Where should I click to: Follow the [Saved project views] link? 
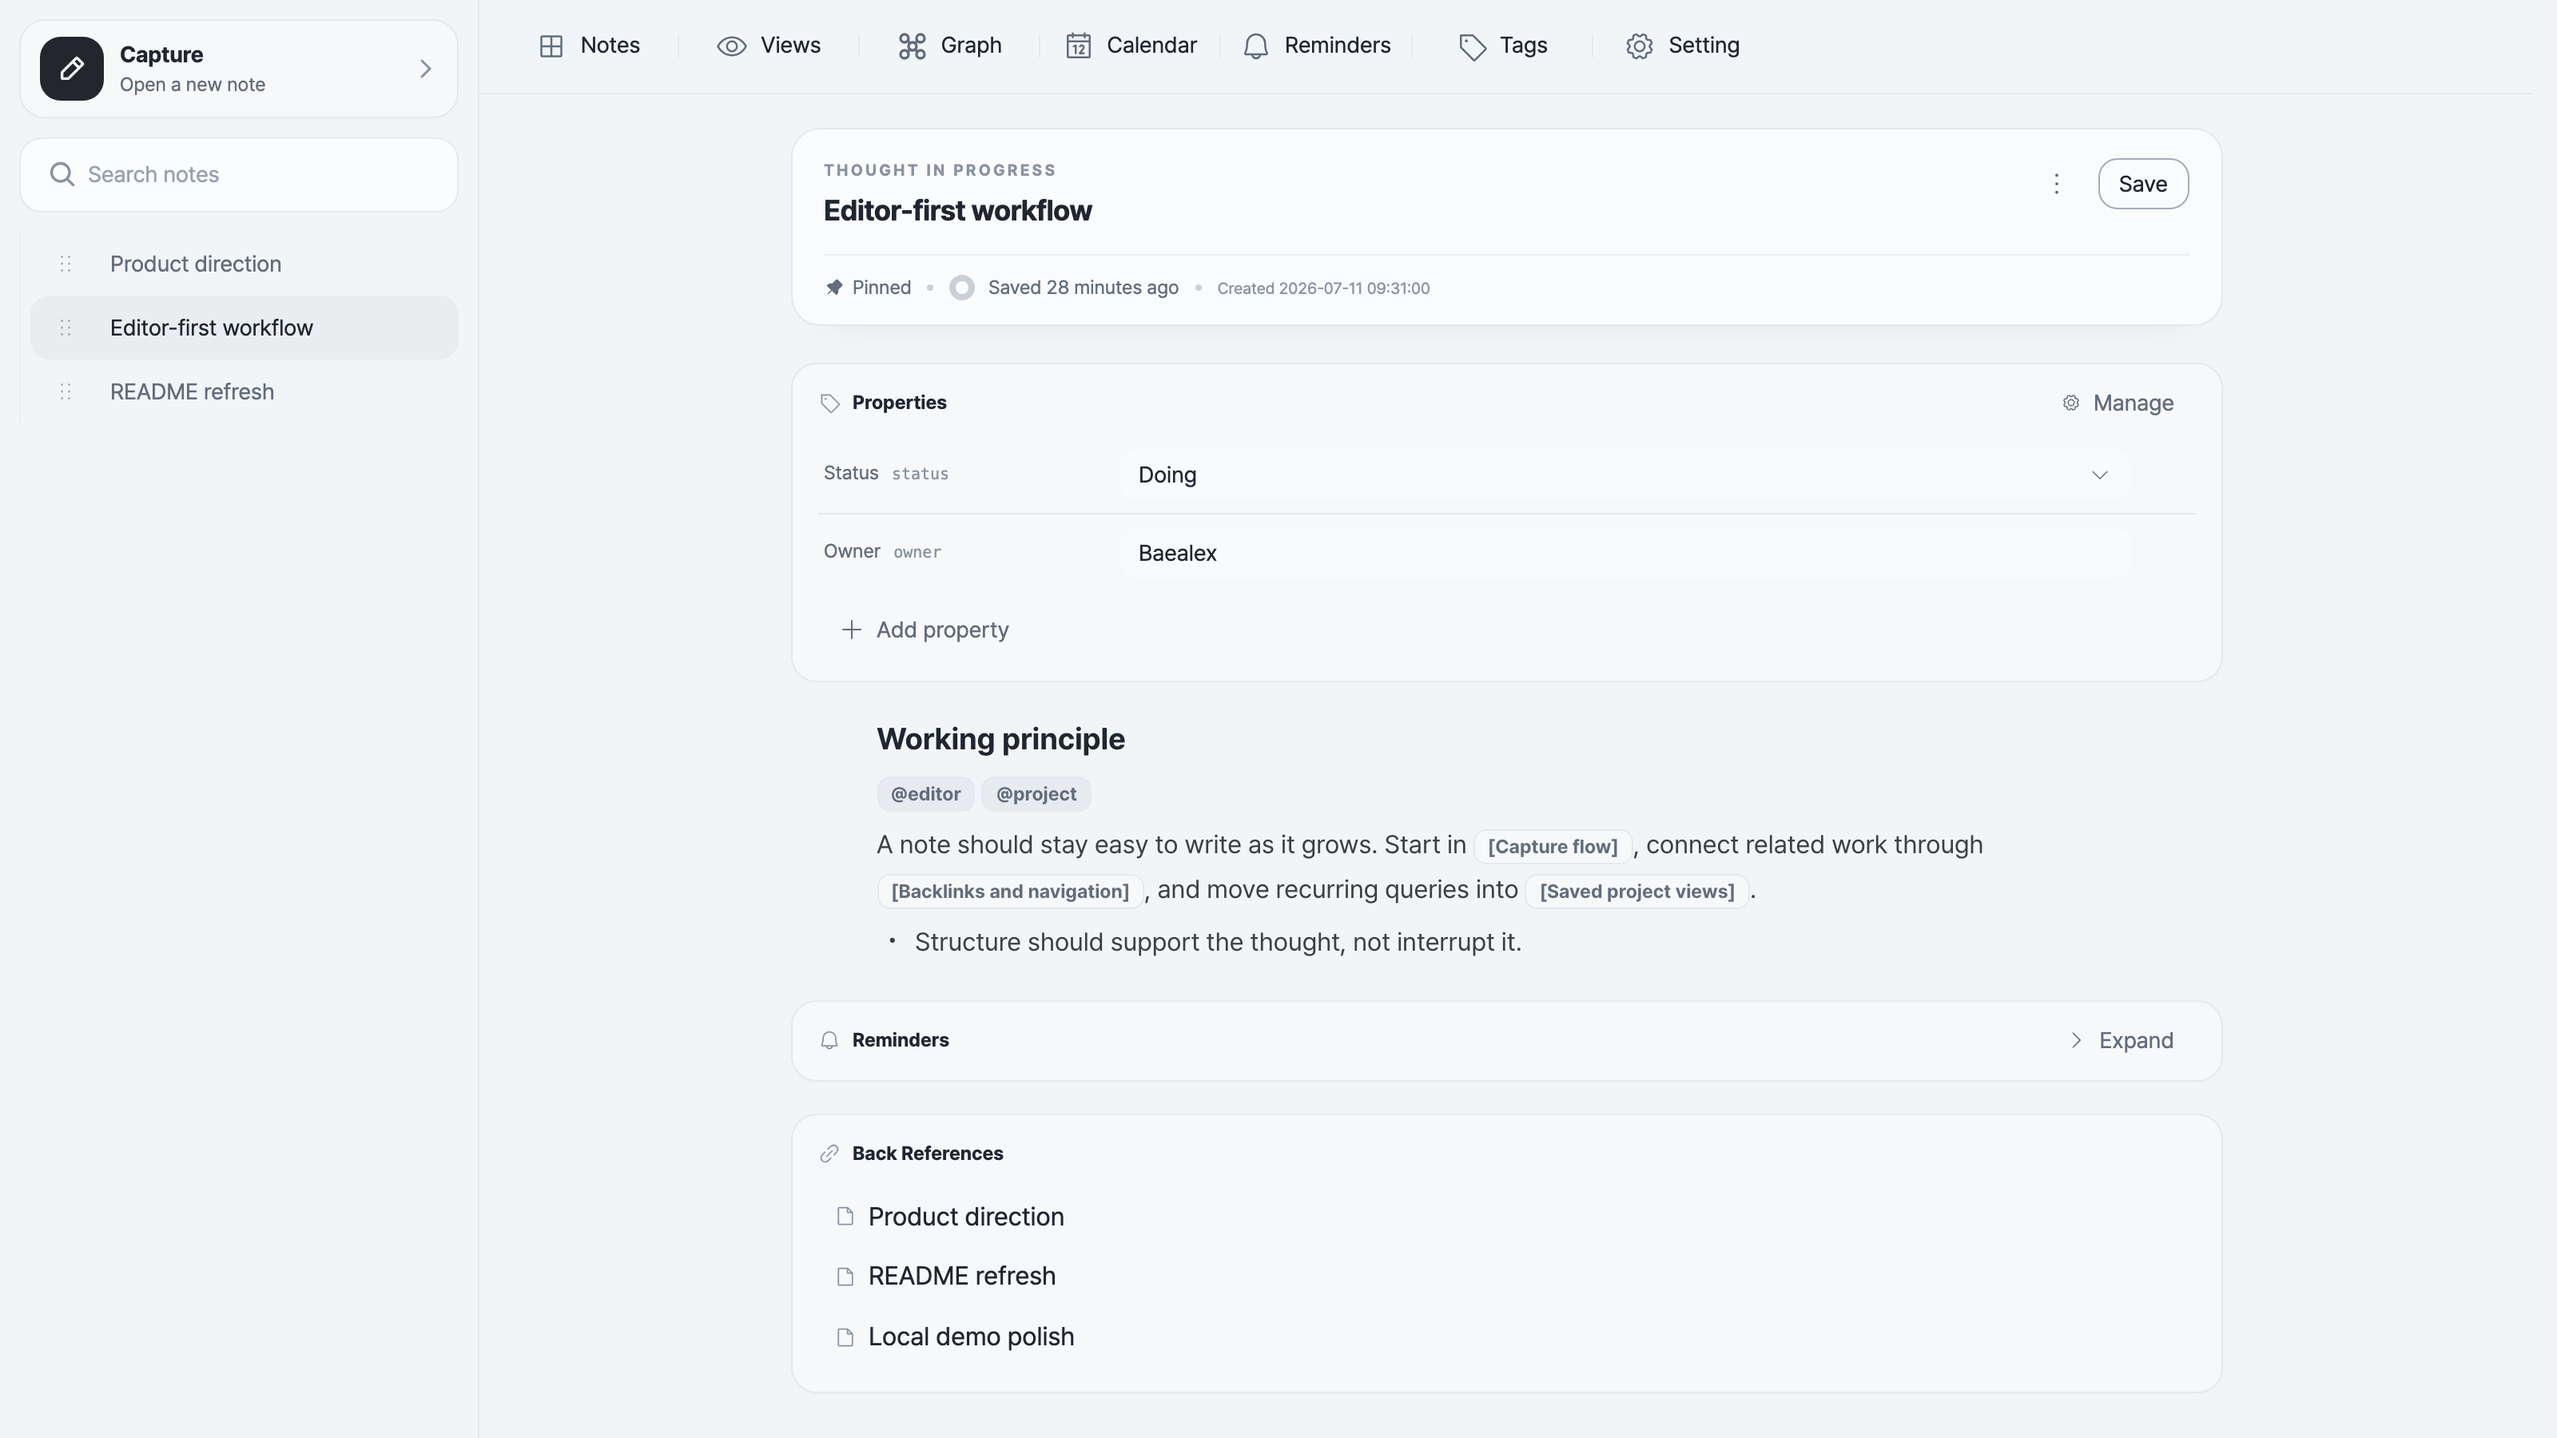[x=1636, y=892]
